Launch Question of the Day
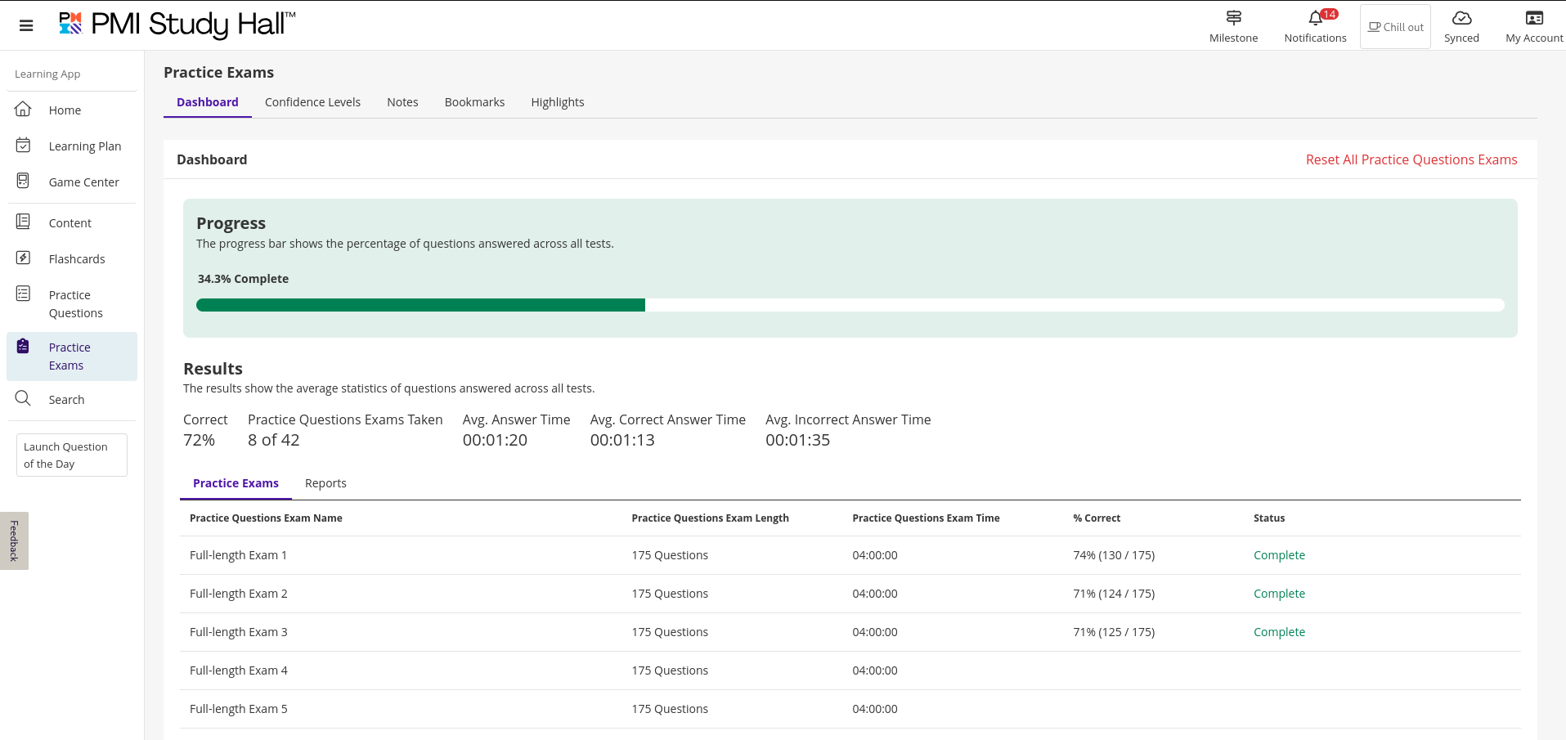 click(x=71, y=455)
